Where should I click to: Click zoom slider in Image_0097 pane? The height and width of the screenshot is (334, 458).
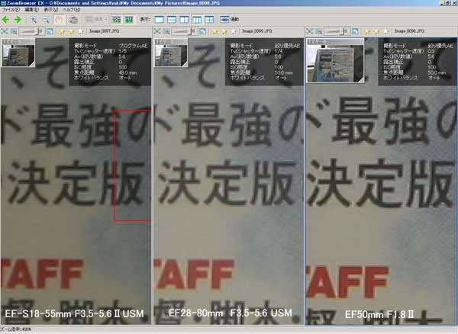coord(29,31)
